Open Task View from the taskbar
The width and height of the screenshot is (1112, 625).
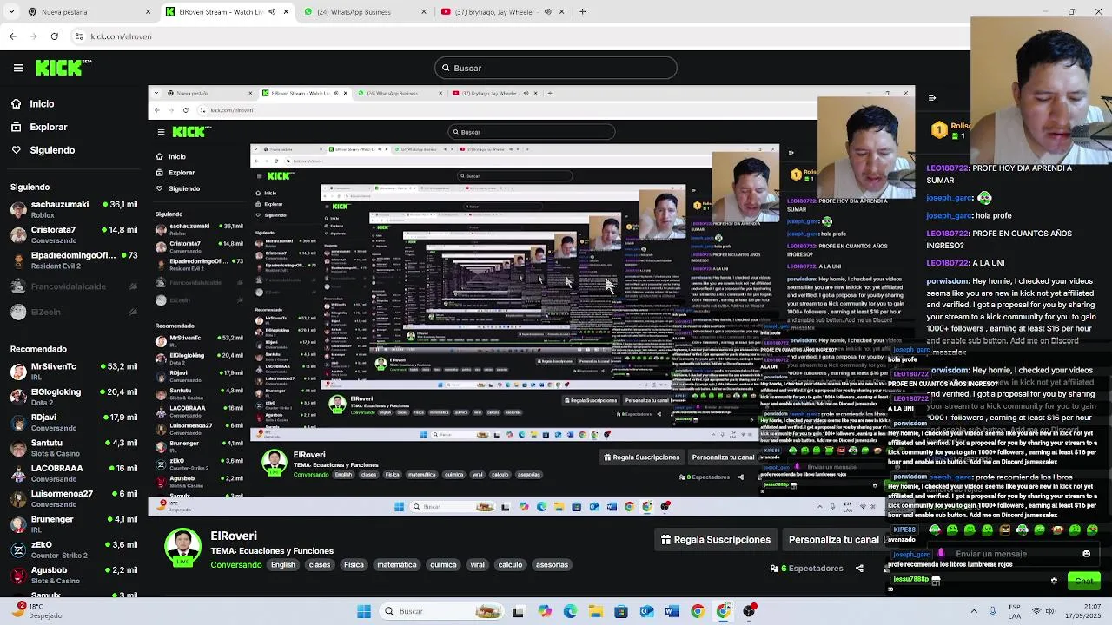[518, 611]
